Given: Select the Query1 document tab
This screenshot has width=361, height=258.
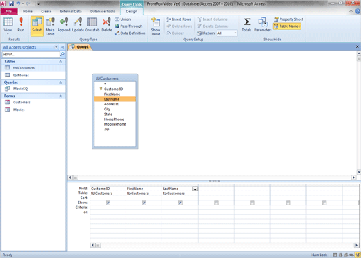Looking at the screenshot, I should 80,47.
